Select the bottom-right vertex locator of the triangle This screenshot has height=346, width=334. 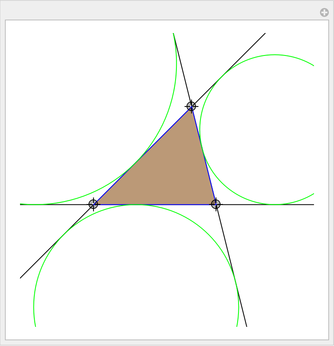(x=216, y=204)
